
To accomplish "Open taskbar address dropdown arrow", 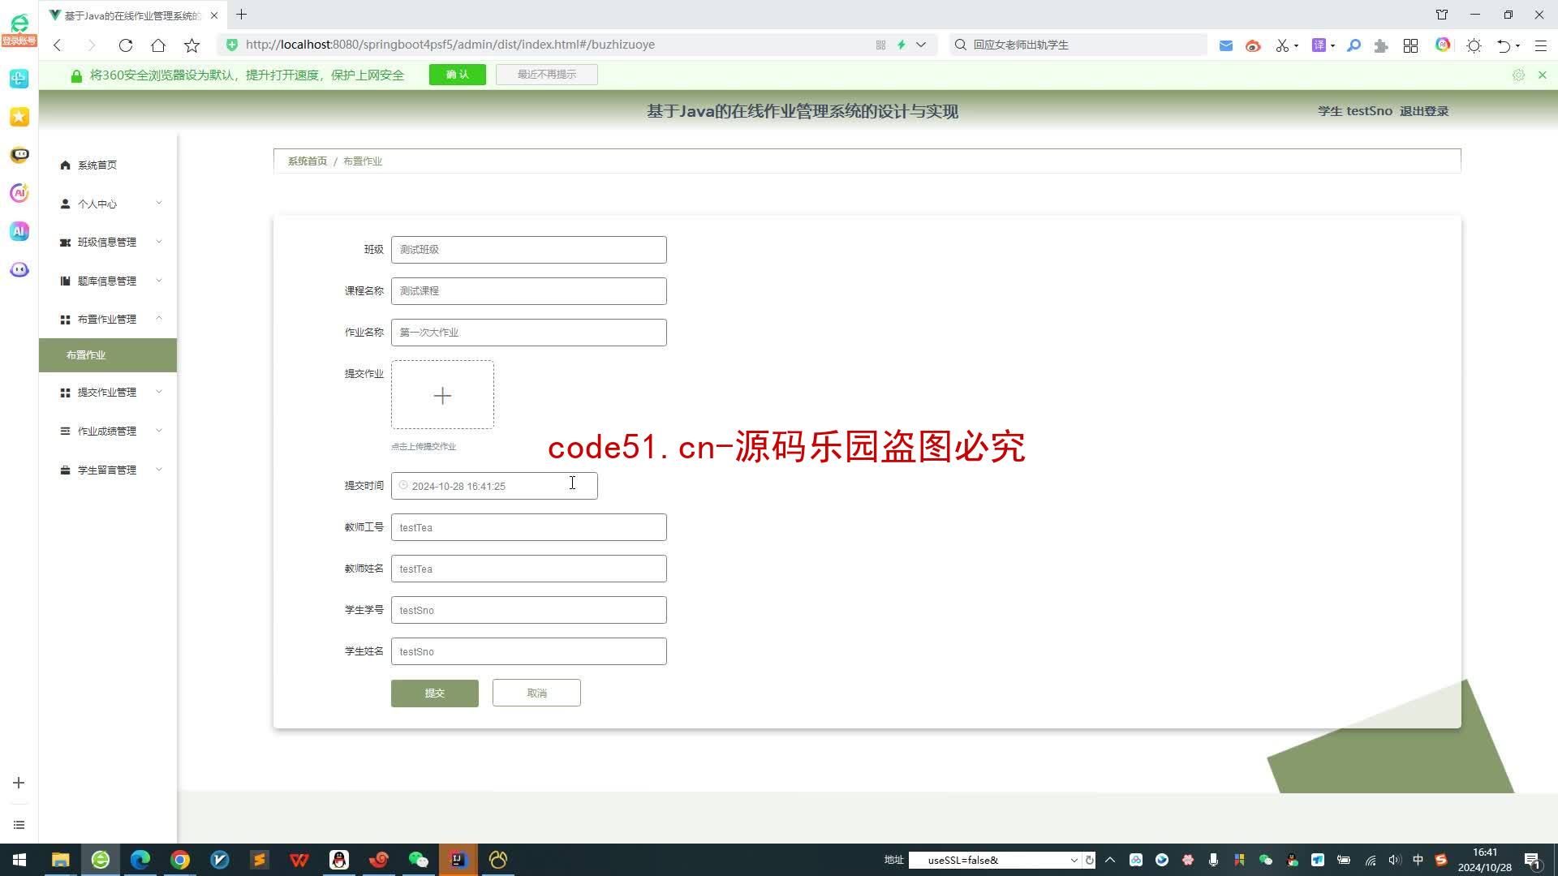I will (1074, 860).
